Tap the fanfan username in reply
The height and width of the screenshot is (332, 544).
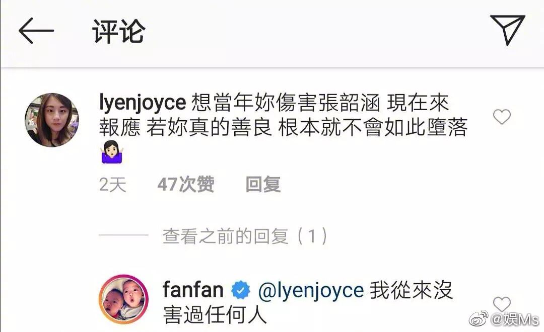193,290
